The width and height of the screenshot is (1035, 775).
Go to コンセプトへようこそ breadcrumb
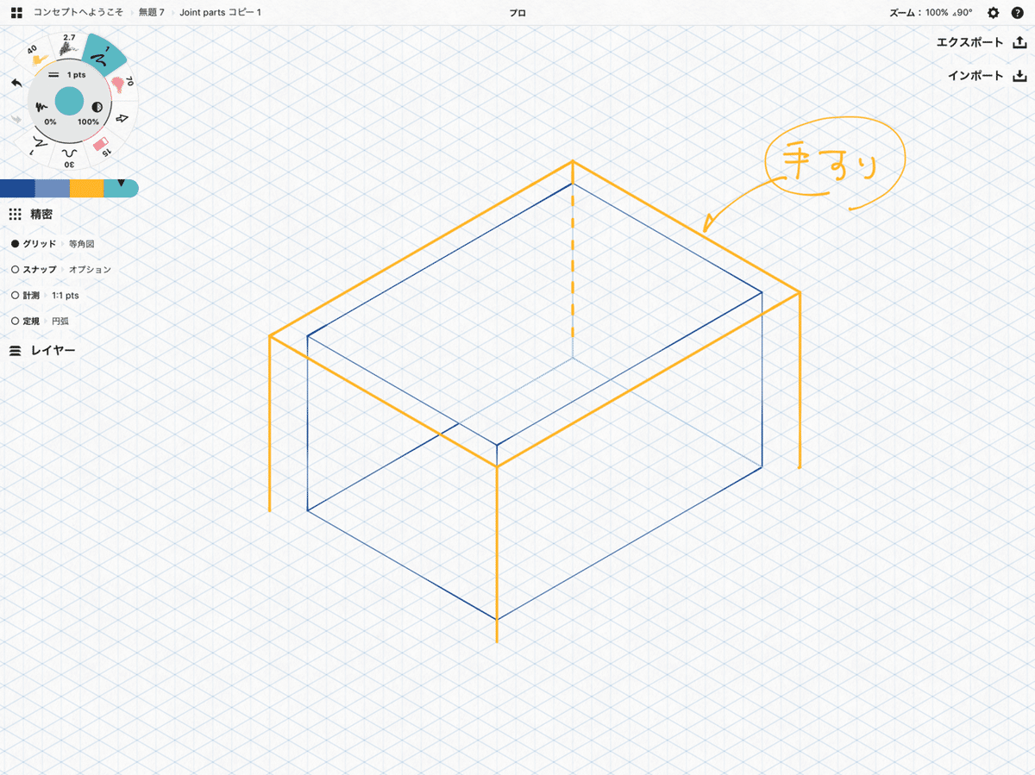[78, 13]
